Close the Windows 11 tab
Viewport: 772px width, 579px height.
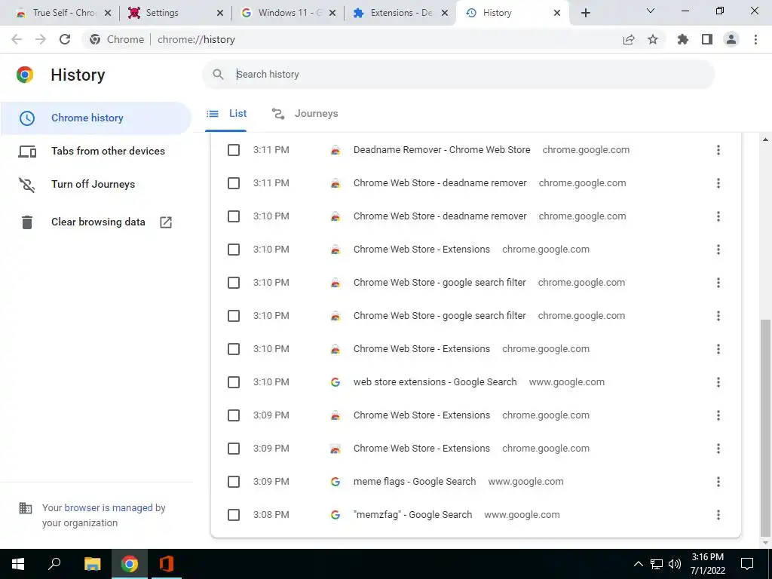tap(332, 13)
